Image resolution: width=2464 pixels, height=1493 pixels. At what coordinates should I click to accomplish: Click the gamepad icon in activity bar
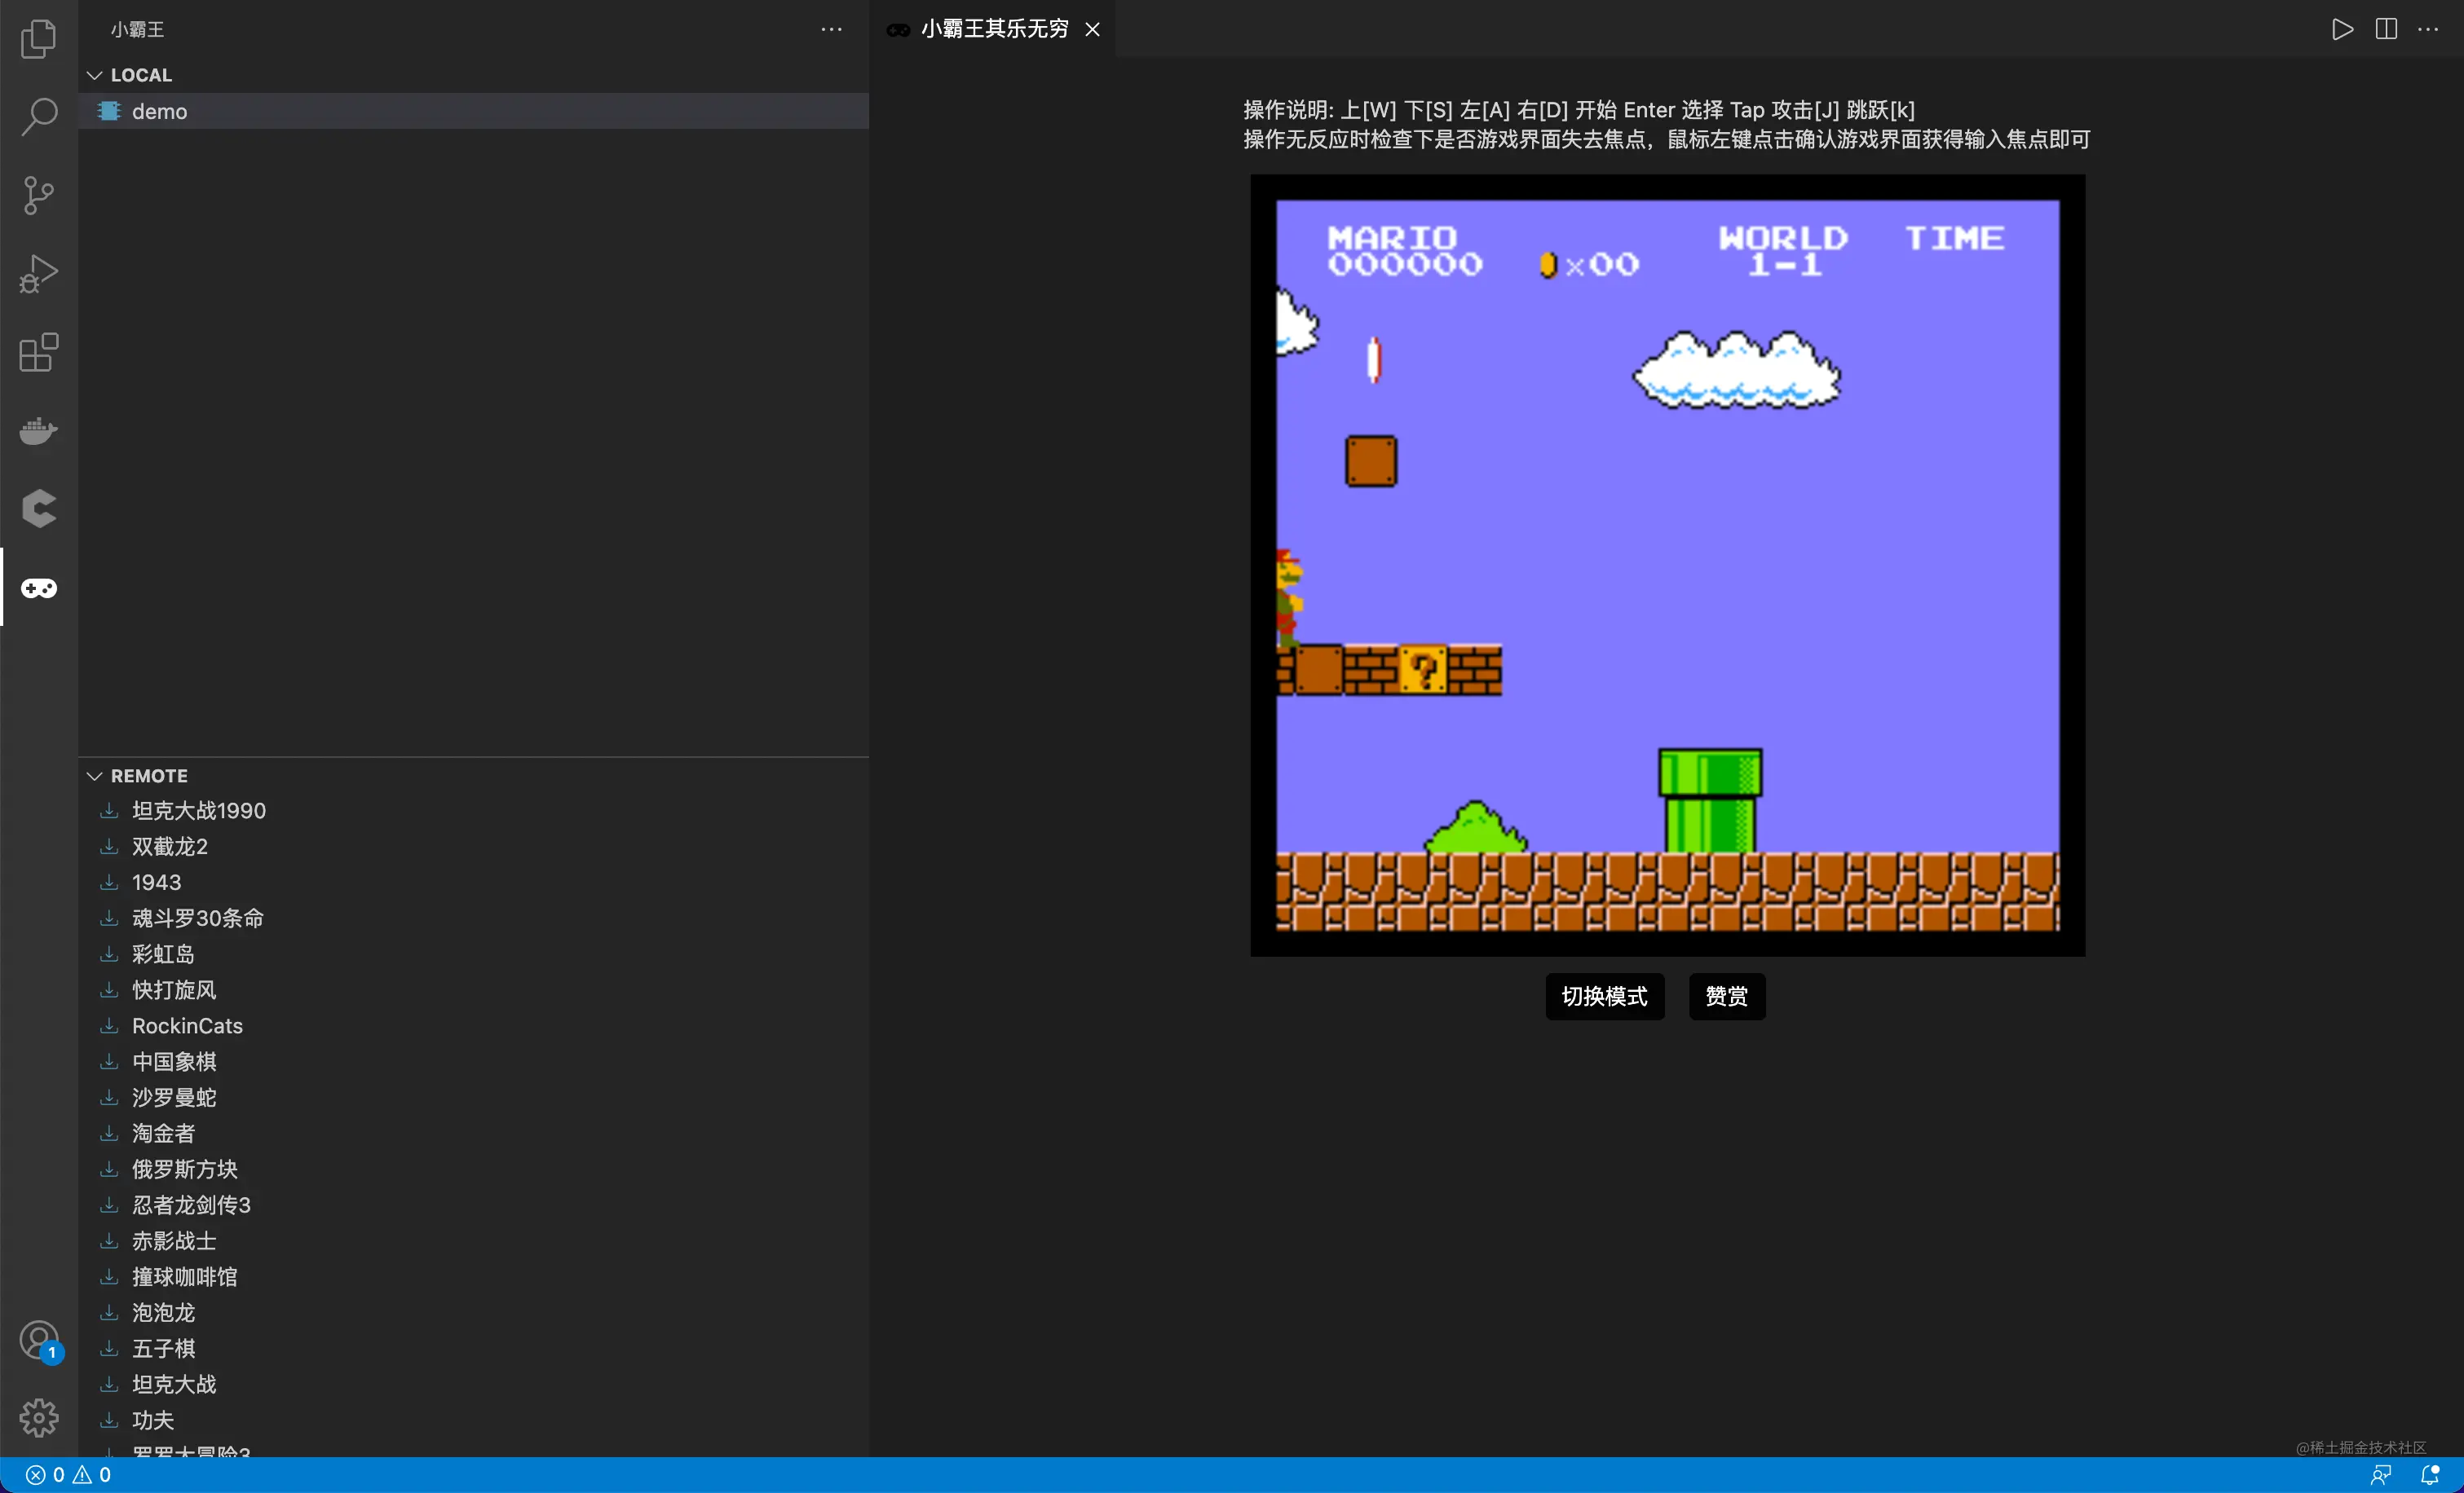(x=38, y=588)
